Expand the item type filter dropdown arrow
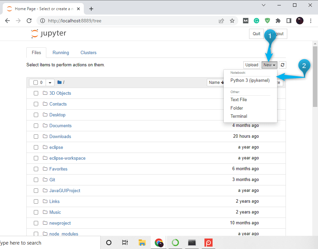Screen dimensions: 318x249 (50, 82)
